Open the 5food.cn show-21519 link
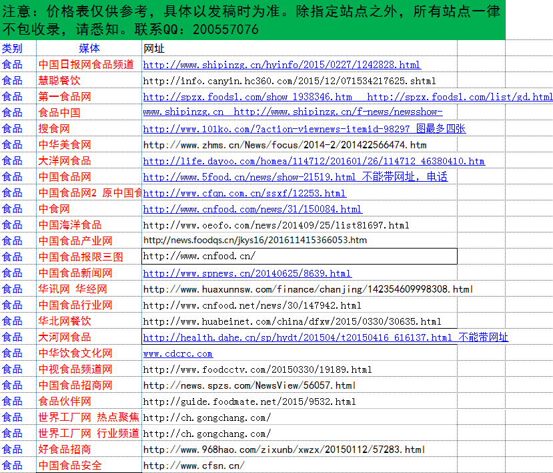This screenshot has height=473, width=553. (x=296, y=177)
